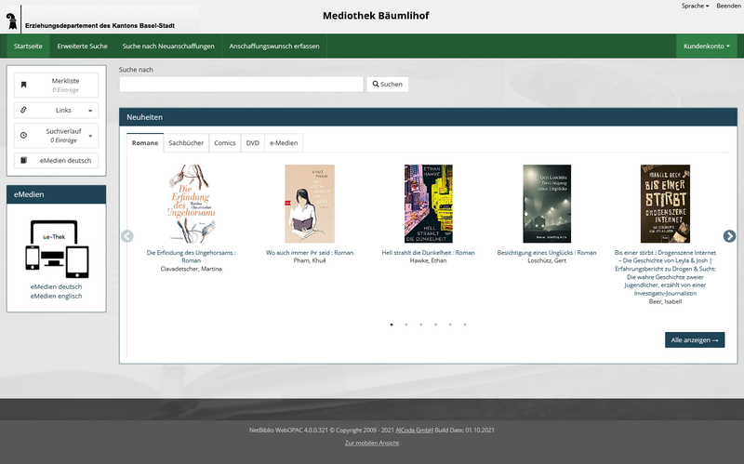Open the Sprache language dropdown
744x464 pixels.
pyautogui.click(x=695, y=6)
